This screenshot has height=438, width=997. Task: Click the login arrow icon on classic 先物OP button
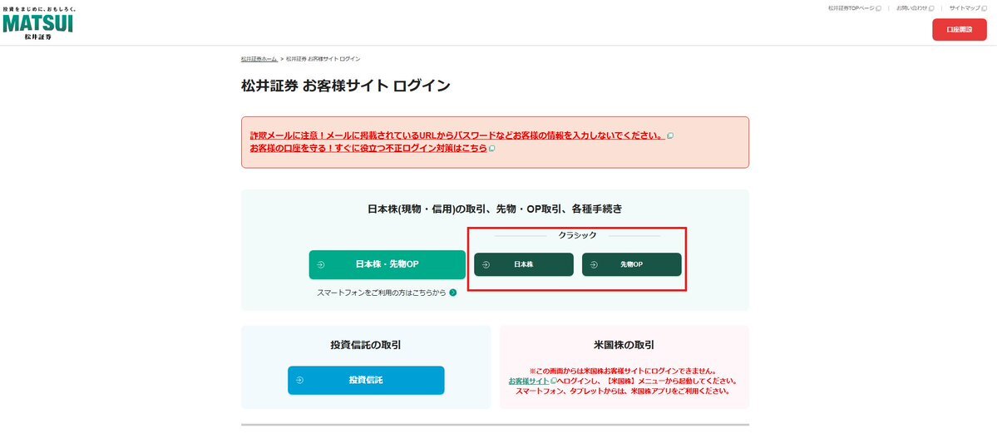[x=594, y=264]
